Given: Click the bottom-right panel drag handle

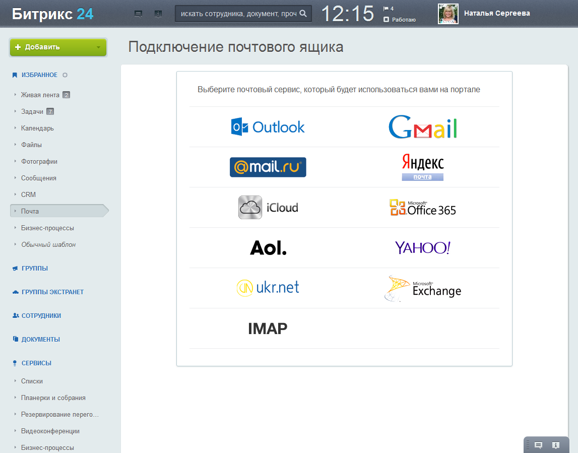Looking at the screenshot, I should click(528, 445).
